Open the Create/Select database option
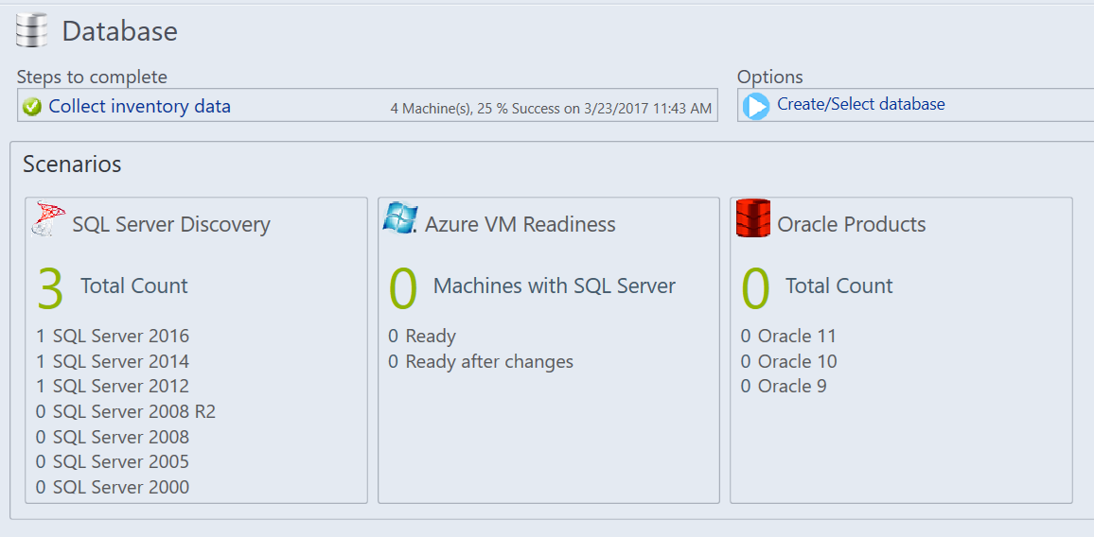1094x537 pixels. [861, 105]
